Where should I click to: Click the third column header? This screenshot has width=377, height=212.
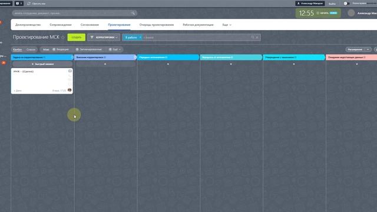[168, 57]
